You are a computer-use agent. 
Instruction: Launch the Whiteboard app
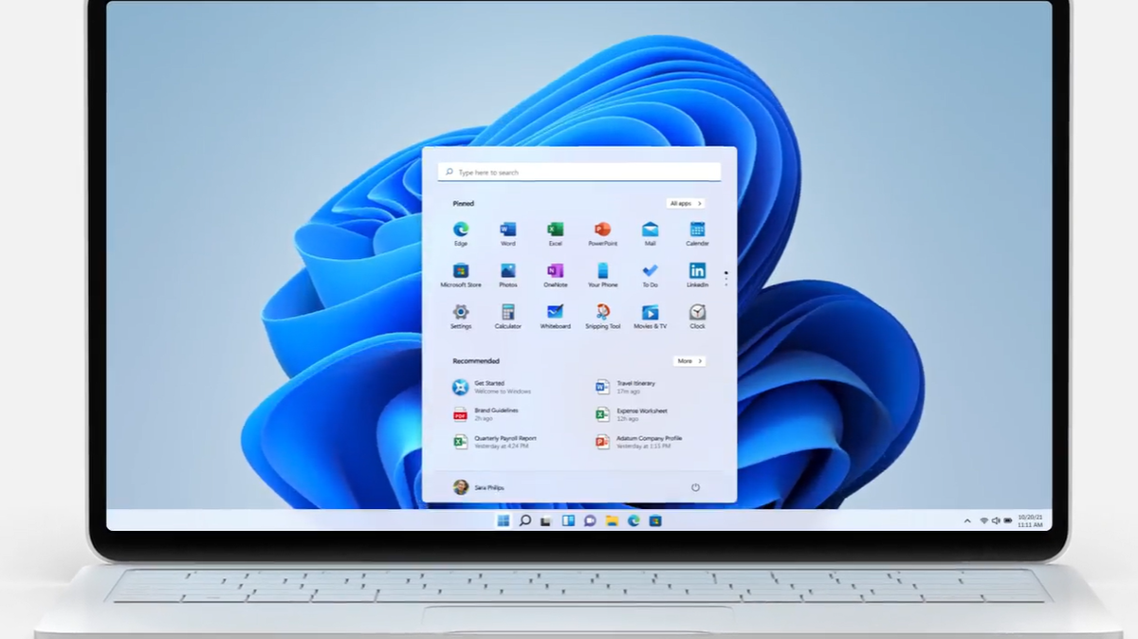coord(555,313)
